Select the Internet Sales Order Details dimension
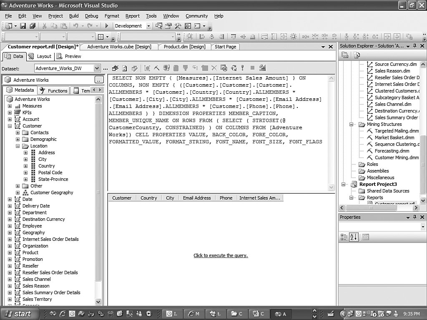Image resolution: width=427 pixels, height=320 pixels. 50,240
